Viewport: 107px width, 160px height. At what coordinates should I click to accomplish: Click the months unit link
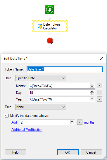[x=89, y=122]
